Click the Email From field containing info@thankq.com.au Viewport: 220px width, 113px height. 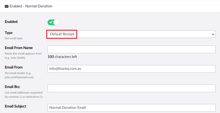[x=131, y=69]
